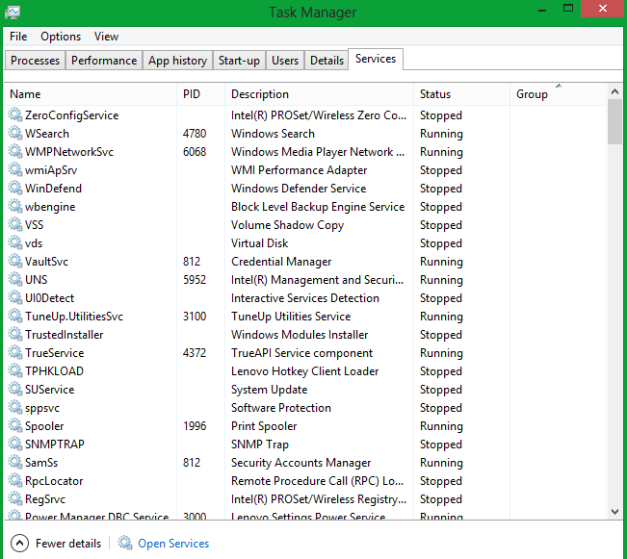Select 'Interactive Services Detection' description

pyautogui.click(x=304, y=298)
